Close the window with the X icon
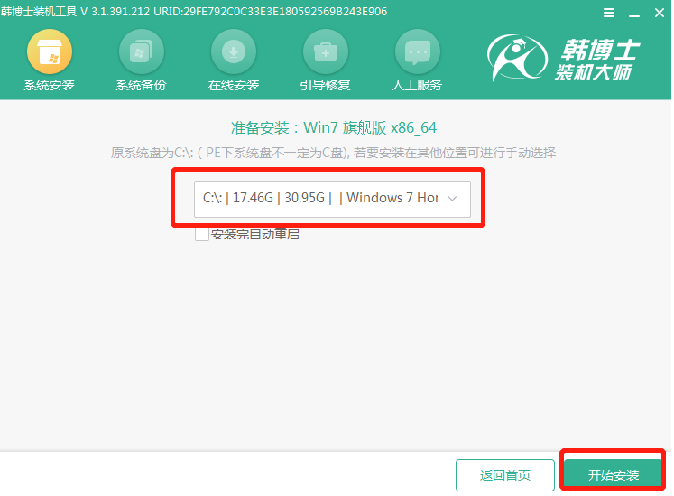Image resolution: width=674 pixels, height=496 pixels. (x=660, y=13)
